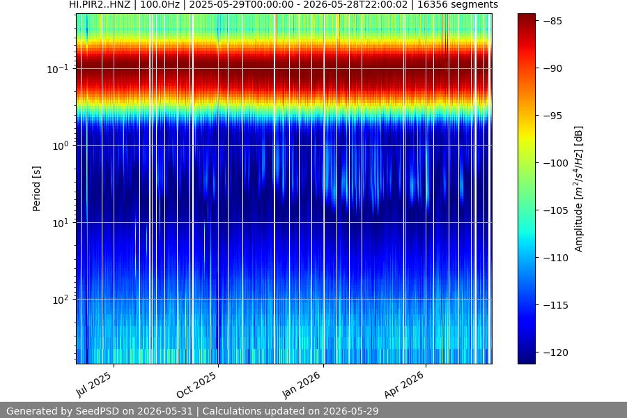The image size is (627, 418).
Task: Click the colorbar 'Amplitude [m²/s⁴/Hz] [dB]' label
Action: pos(579,189)
